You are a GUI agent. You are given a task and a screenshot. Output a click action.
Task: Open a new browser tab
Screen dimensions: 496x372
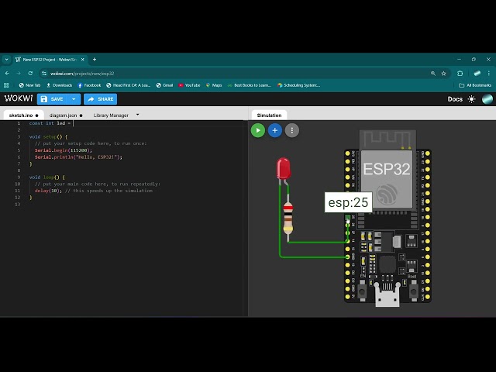pos(95,60)
